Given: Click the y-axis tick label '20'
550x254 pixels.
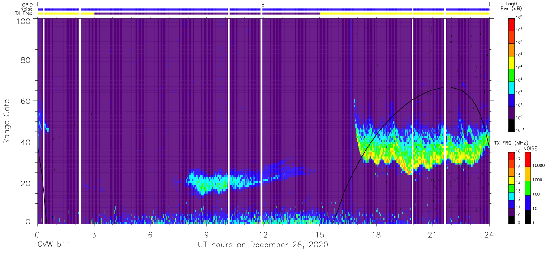Looking at the screenshot, I should pos(26,183).
